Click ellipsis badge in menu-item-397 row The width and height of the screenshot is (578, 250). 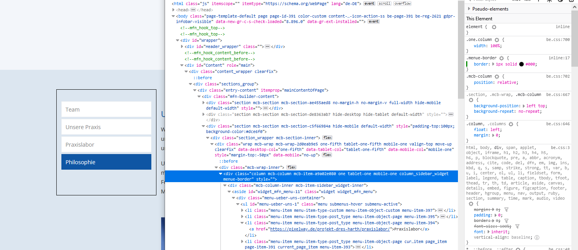click(x=440, y=210)
